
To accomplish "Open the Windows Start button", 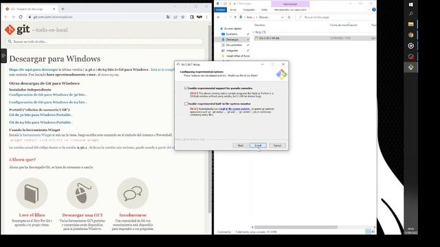I will pos(411,5).
